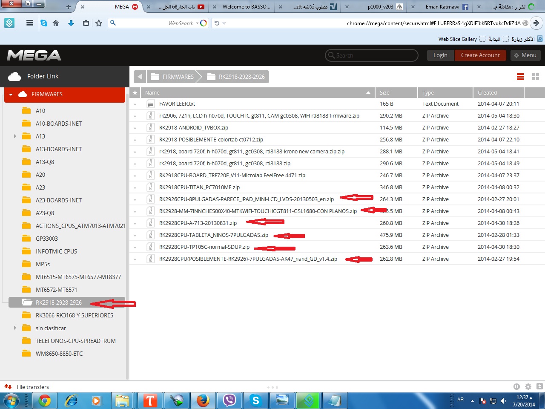Pause all file transfers
This screenshot has width=545, height=409.
516,387
